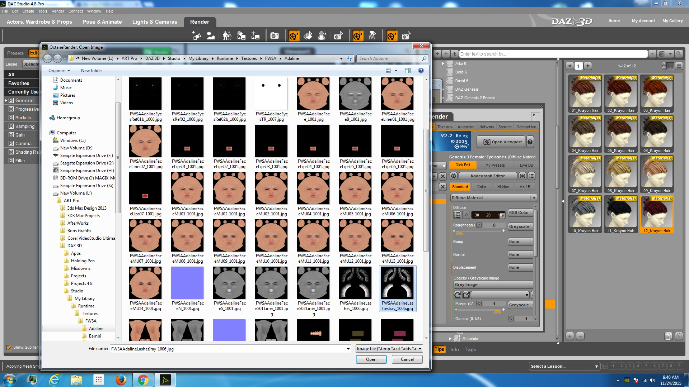Viewport: 689px width, 387px height.
Task: Click the Open button in file dialog
Action: pos(371,359)
